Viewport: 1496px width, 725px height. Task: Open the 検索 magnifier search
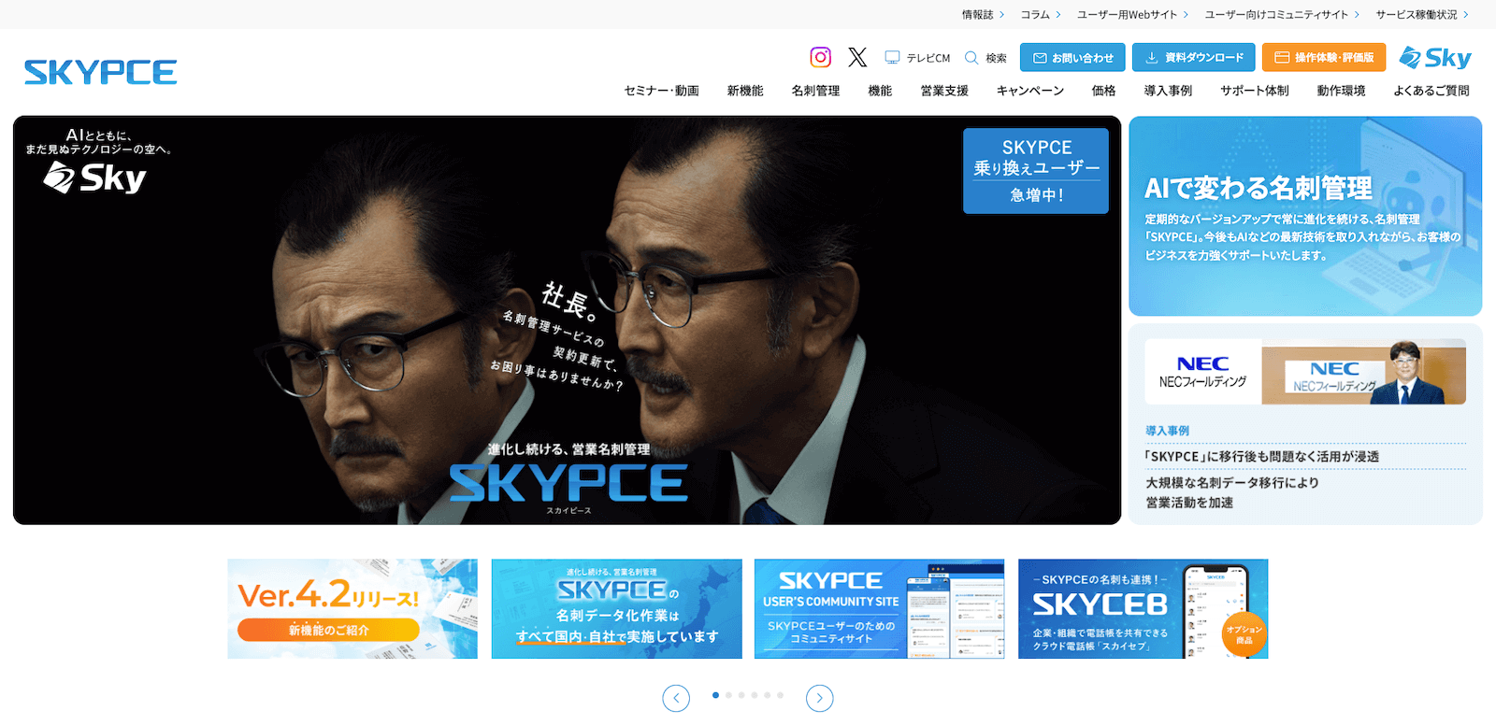985,58
